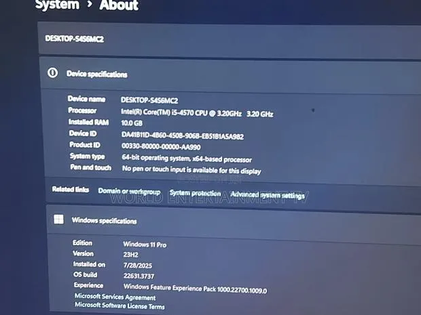Viewport: 421px width, 315px height.
Task: Click the Edition label
Action: [82, 243]
